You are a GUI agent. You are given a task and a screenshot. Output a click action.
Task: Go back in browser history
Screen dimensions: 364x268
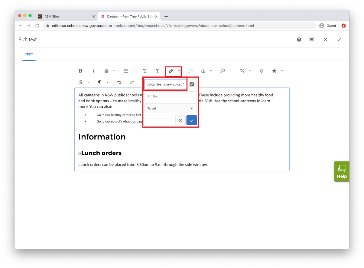coord(20,26)
